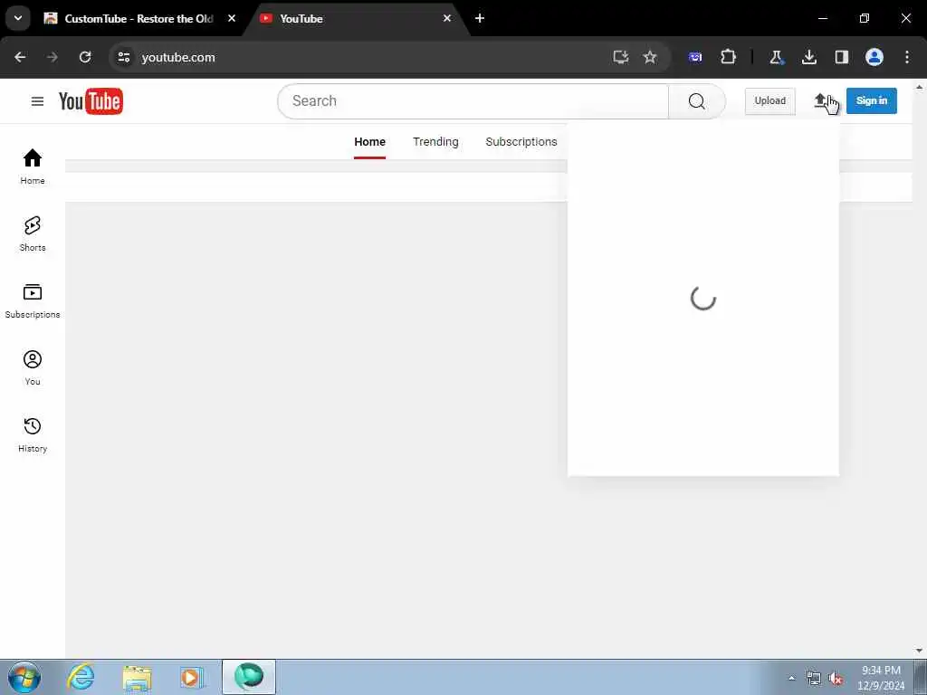Open Subscriptions in the sidebar
The width and height of the screenshot is (927, 695).
(33, 300)
